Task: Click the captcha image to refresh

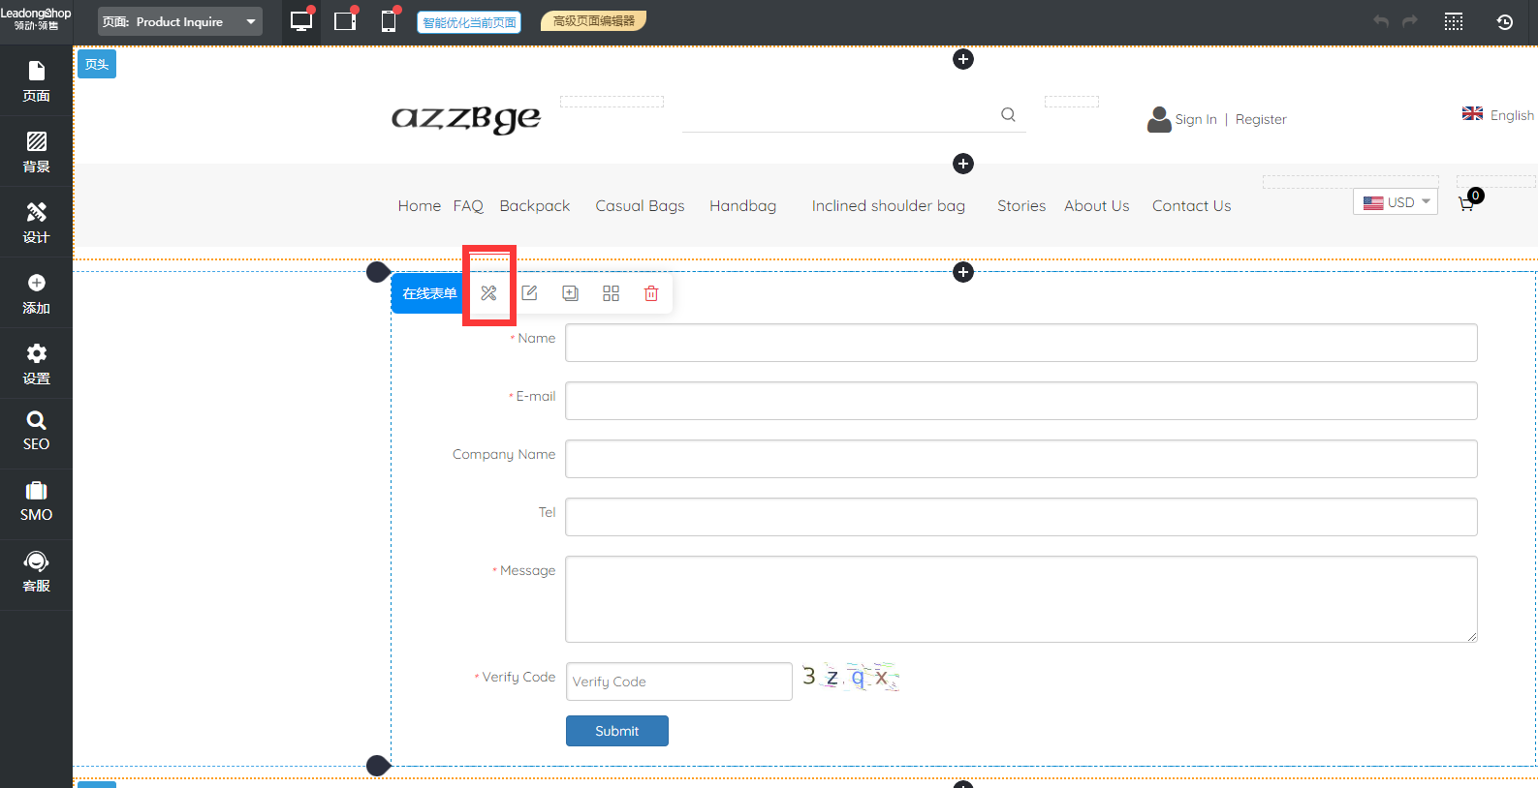Action: coord(850,678)
